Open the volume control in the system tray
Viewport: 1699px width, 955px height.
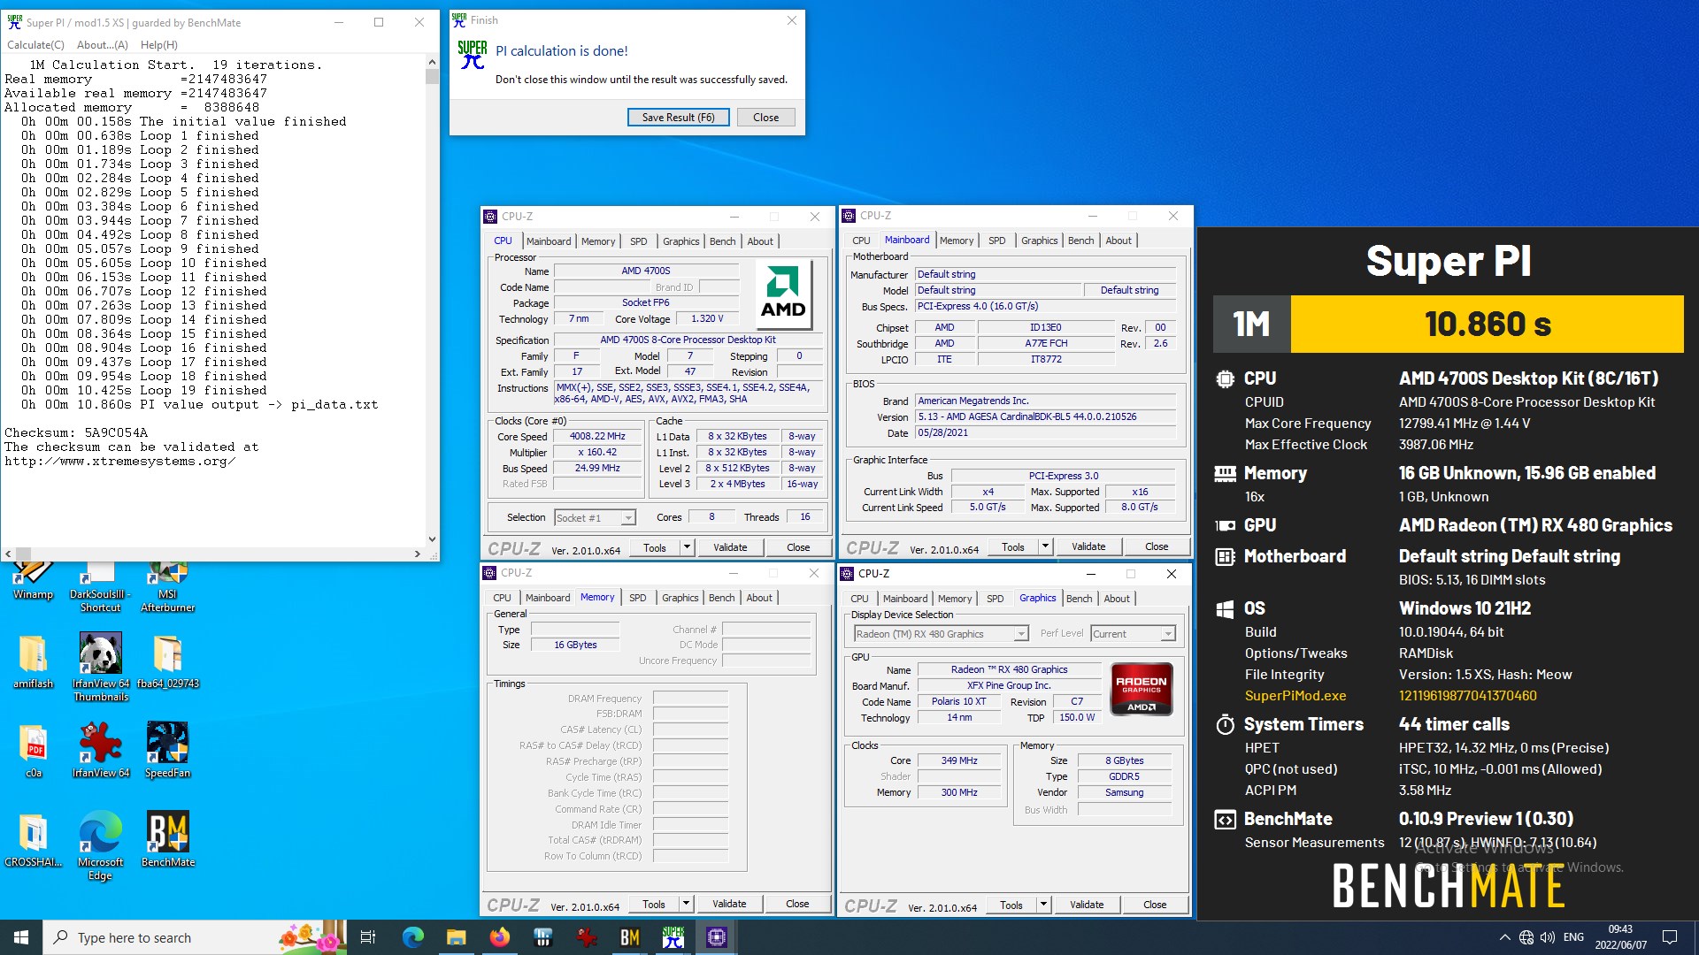pyautogui.click(x=1548, y=937)
